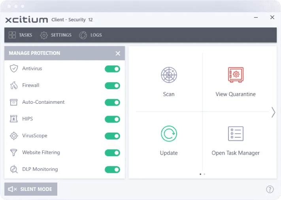Click the Open Task Manager label
281x200 pixels.
pyautogui.click(x=236, y=153)
